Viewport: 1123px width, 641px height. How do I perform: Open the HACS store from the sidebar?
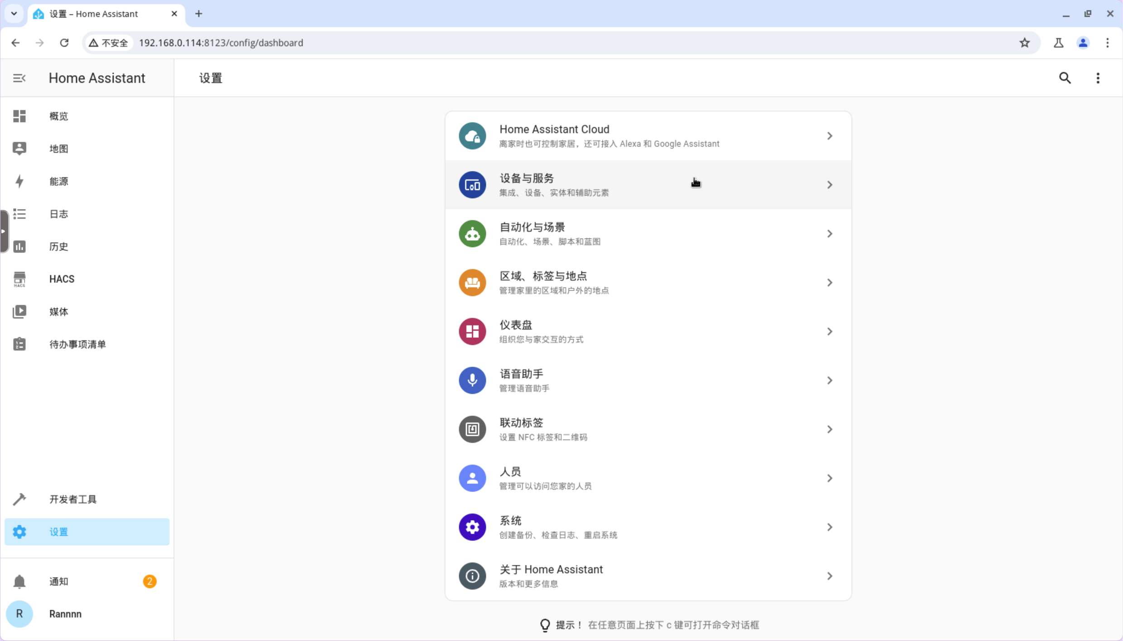pyautogui.click(x=62, y=279)
